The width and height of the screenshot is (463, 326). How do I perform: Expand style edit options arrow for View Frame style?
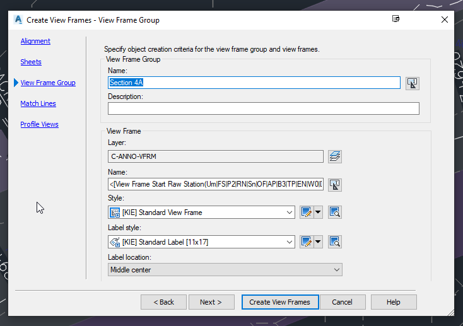(318, 212)
